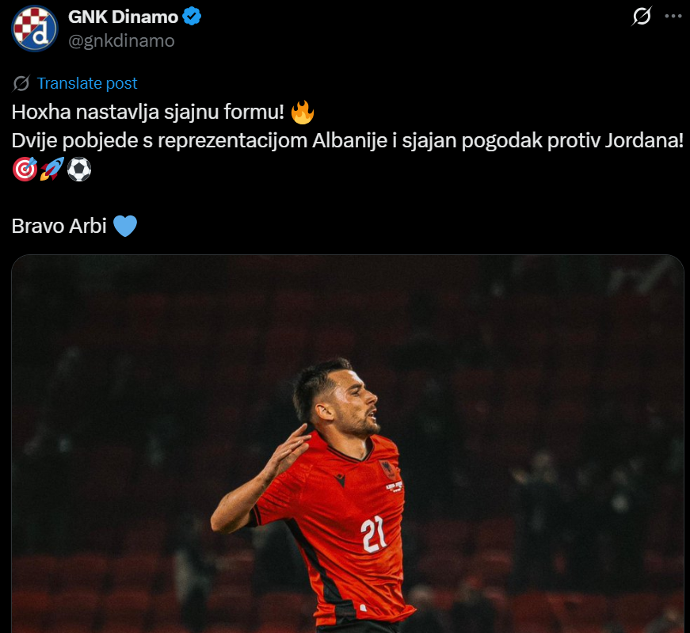Click the small icon beside Translate post
Screen dimensions: 690x633
click(21, 83)
